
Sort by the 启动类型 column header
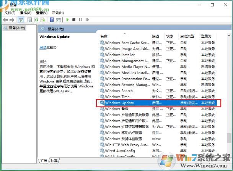187,36
